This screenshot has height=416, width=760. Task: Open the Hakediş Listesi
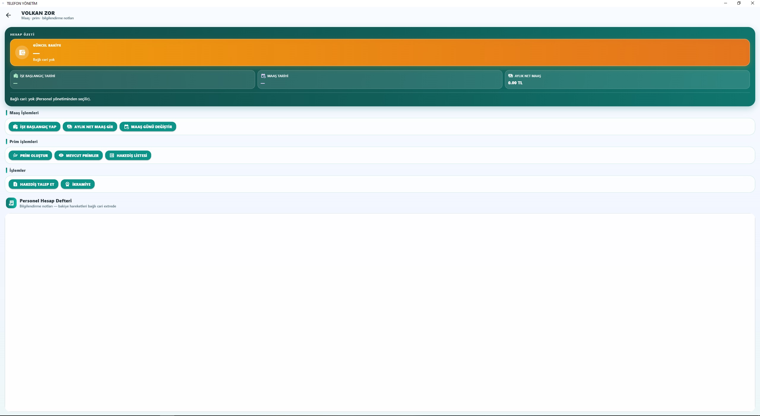[x=128, y=155]
